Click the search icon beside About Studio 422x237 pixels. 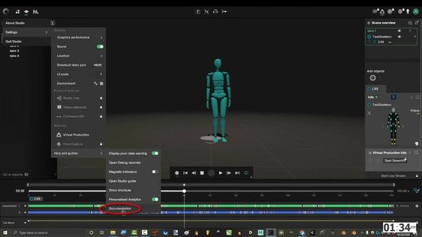point(52,23)
